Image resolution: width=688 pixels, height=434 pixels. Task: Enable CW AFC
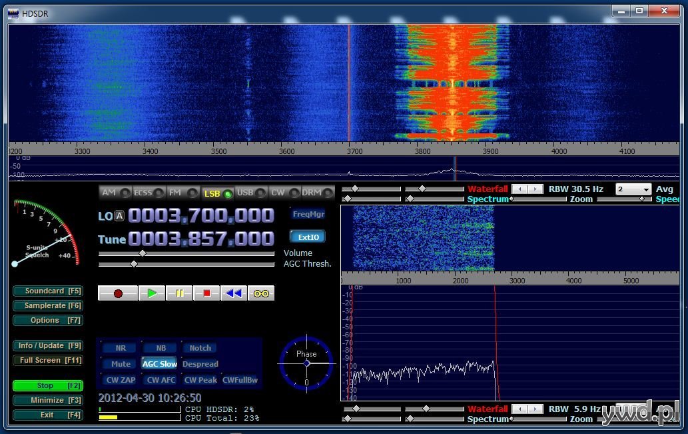[x=161, y=380]
